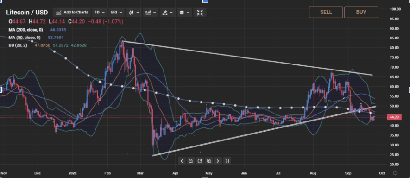Click the Sep label on time axis

pos(348,173)
